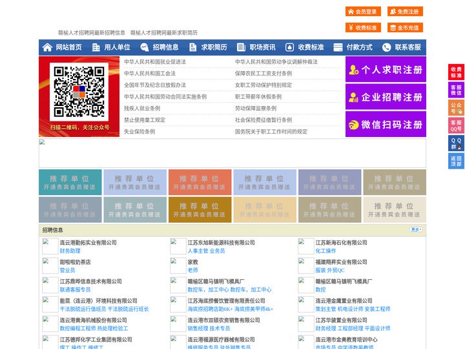
Task: Open the 营业员 job link
Action: tap(67, 270)
